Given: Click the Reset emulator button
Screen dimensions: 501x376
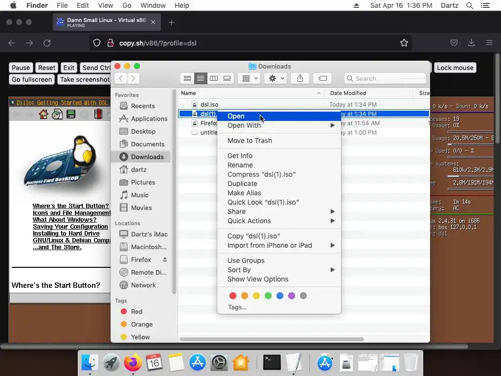Looking at the screenshot, I should coord(46,68).
